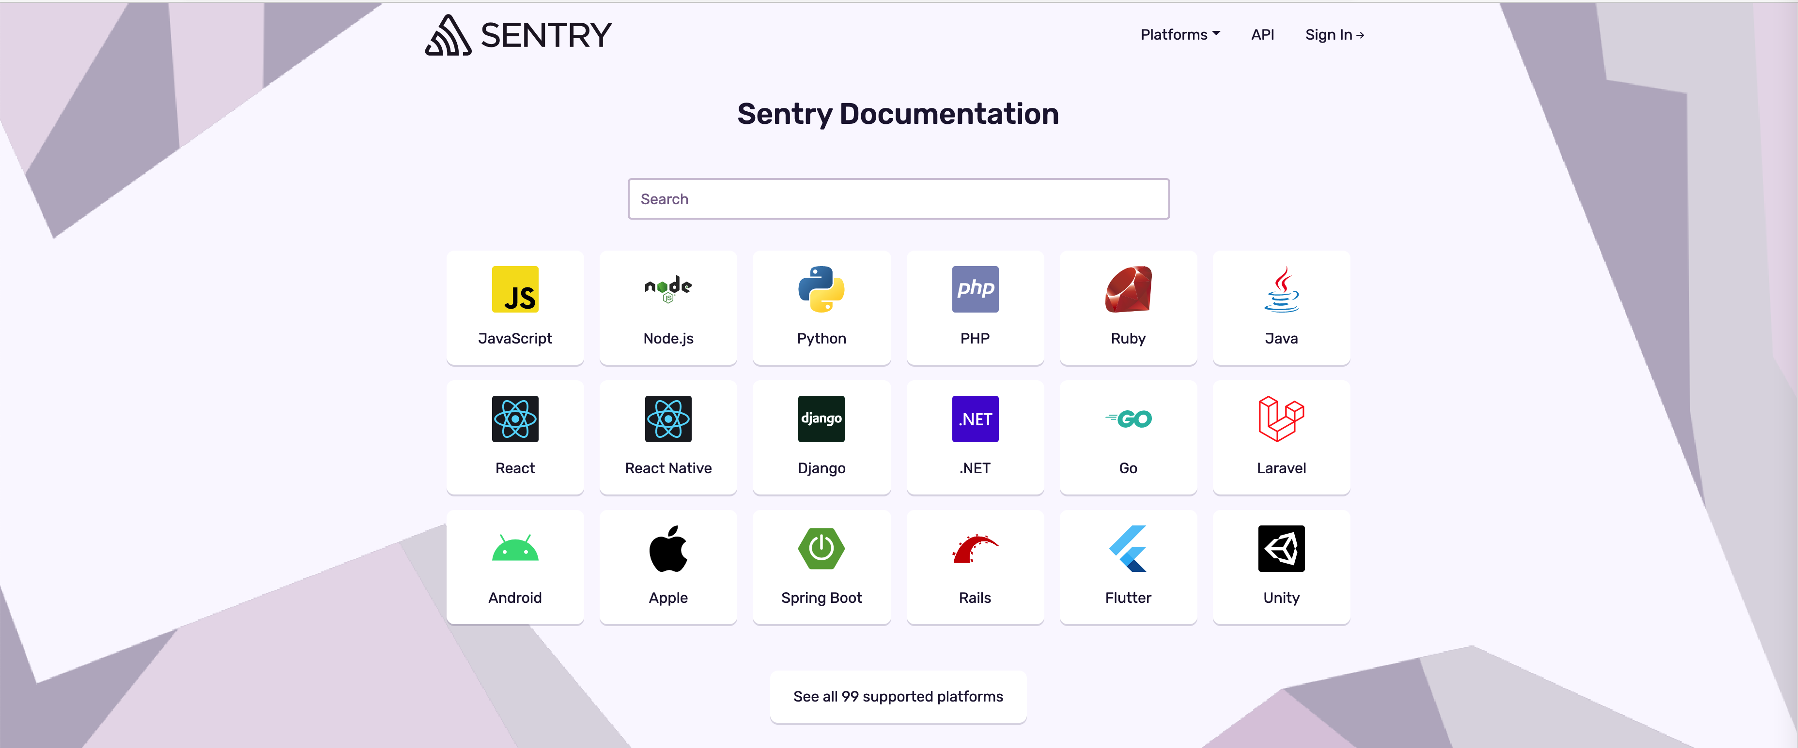Select the Apple logo icon
The width and height of the screenshot is (1798, 748).
pos(668,549)
